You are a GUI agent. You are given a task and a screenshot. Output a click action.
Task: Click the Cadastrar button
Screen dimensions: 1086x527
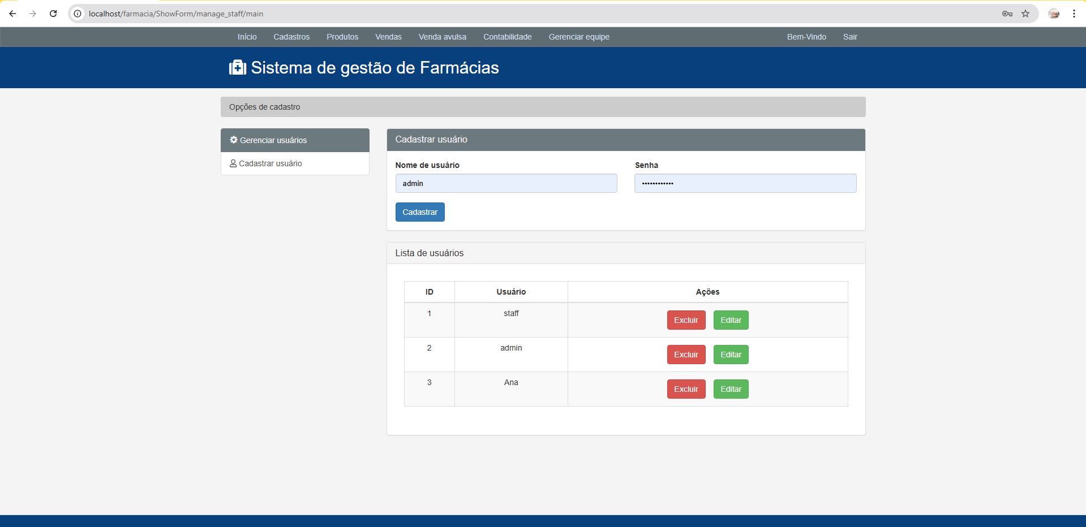click(x=419, y=212)
